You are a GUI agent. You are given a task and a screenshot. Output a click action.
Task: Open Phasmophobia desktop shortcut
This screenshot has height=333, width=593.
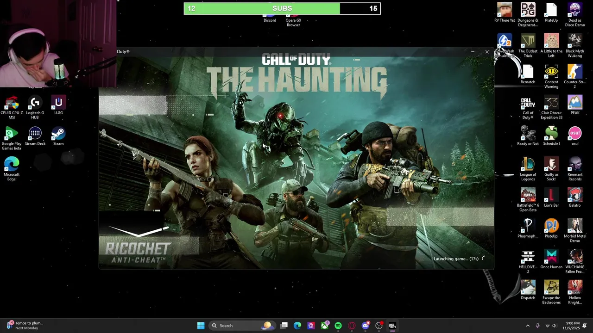point(528,228)
